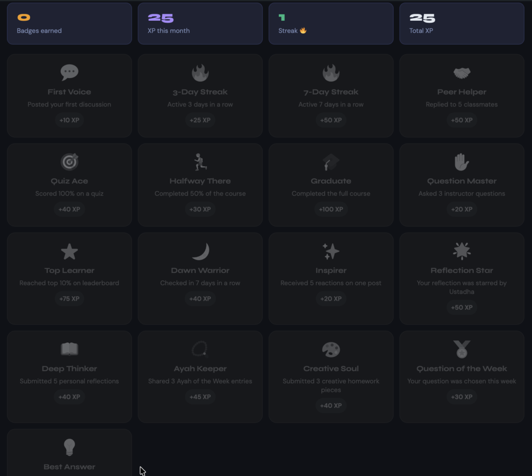Open the Streak stat card
Viewport: 532px width, 476px height.
click(331, 23)
